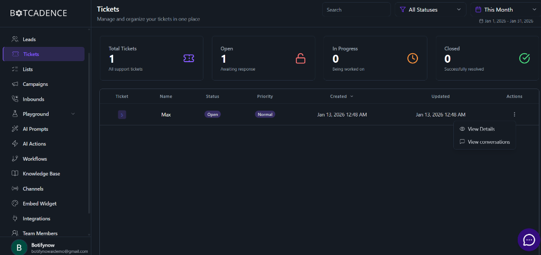Image resolution: width=541 pixels, height=255 pixels.
Task: Navigate to Campaigns
Action: pyautogui.click(x=43, y=84)
